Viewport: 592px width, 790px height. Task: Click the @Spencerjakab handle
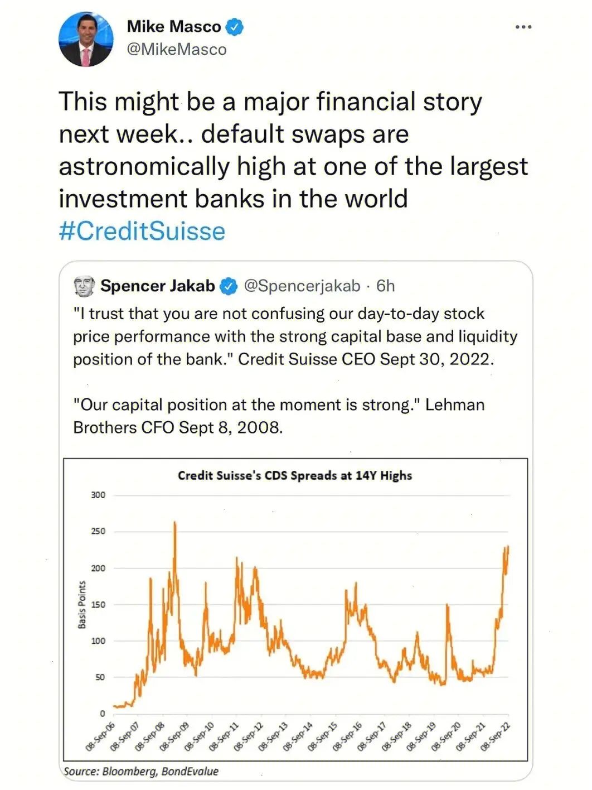[302, 286]
